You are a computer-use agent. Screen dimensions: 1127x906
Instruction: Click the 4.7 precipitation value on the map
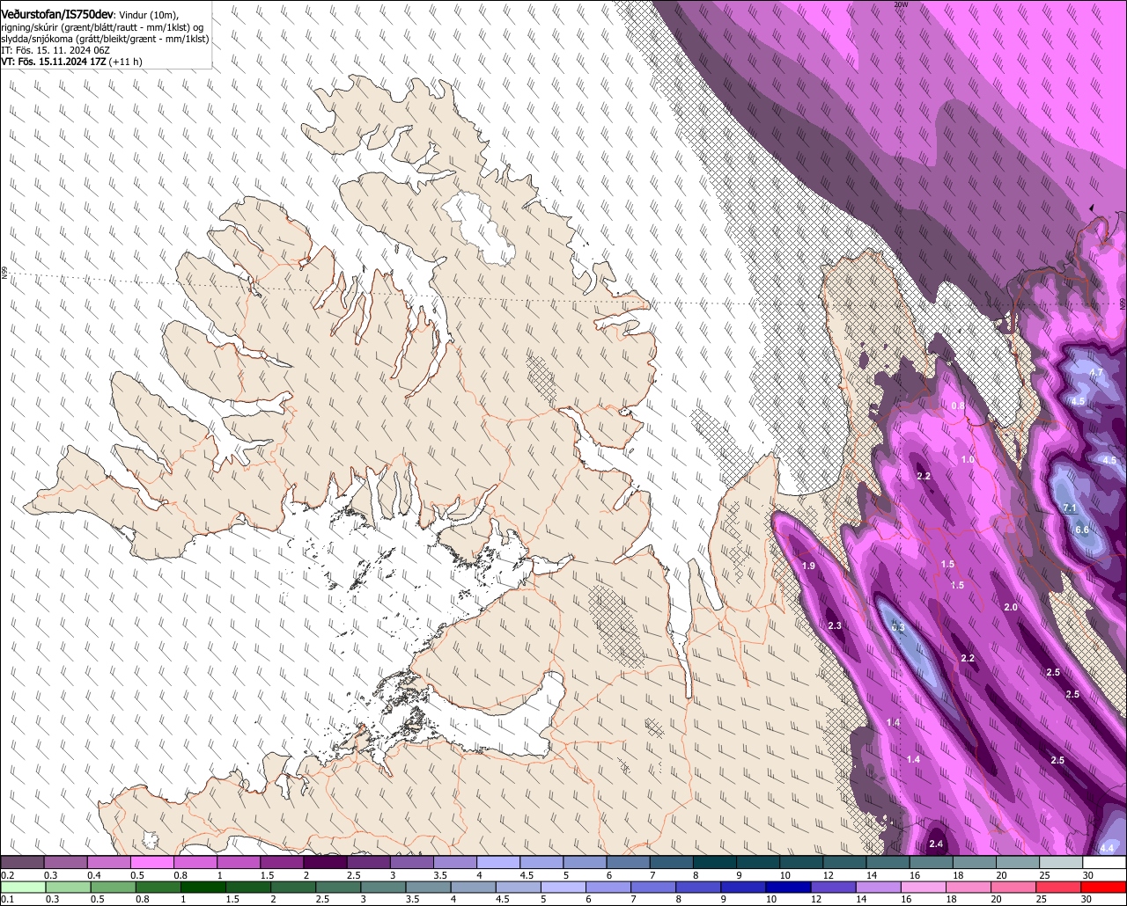click(1096, 373)
